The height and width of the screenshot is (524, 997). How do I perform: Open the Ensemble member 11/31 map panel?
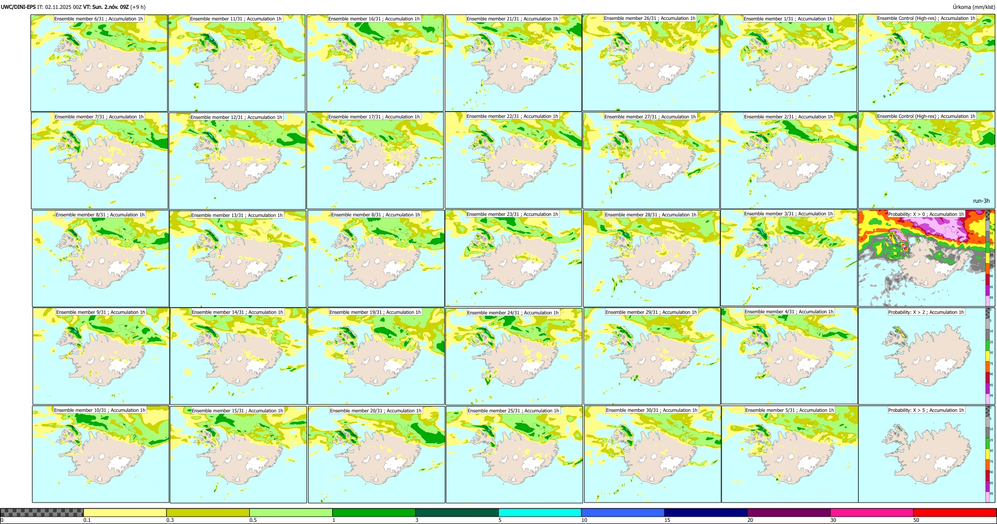[x=237, y=63]
